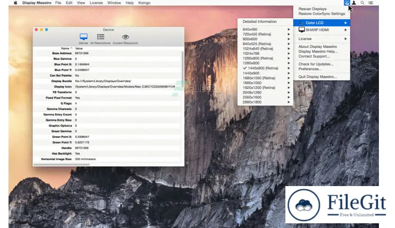This screenshot has height=228, width=395.
Task: Open Notification Center list icon
Action: coord(370,3)
